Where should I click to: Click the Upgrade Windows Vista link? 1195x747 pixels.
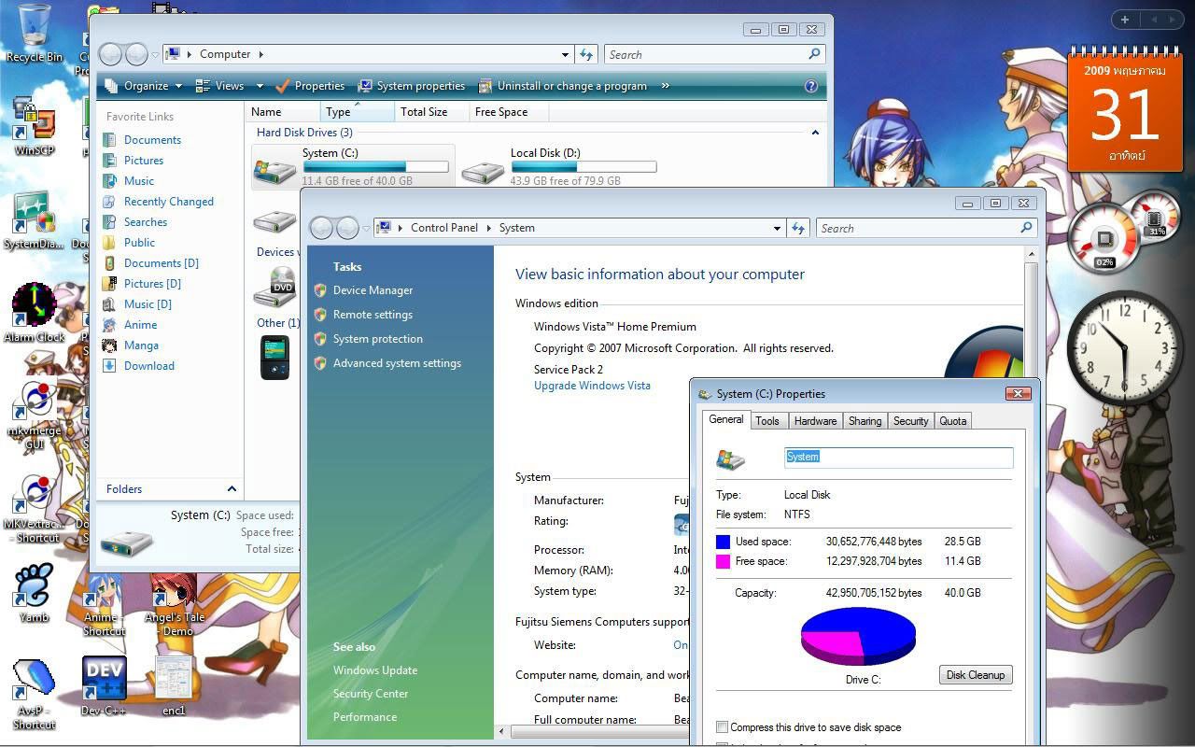pyautogui.click(x=592, y=386)
